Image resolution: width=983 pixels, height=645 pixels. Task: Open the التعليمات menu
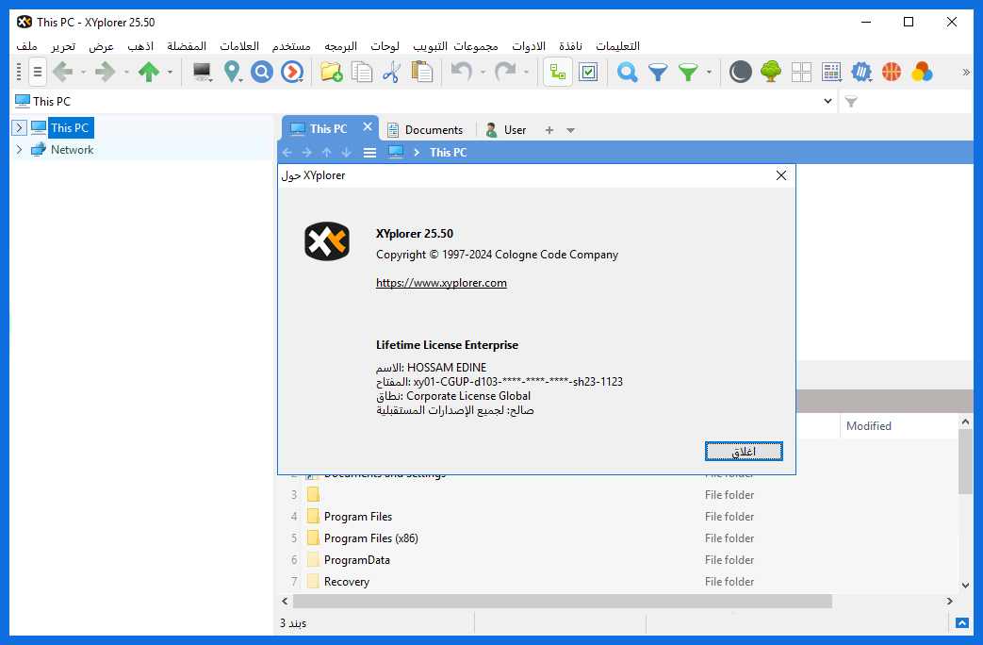pos(617,46)
